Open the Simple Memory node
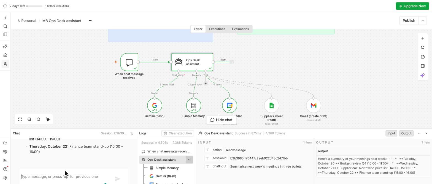Viewport: 432px width, 184px height. pos(194,106)
